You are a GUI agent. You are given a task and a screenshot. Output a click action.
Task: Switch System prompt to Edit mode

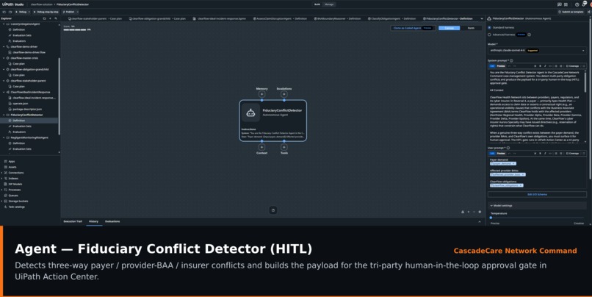[492, 65]
